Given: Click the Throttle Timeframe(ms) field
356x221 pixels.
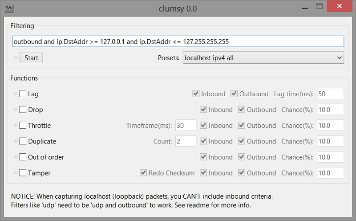Looking at the screenshot, I should pos(186,125).
